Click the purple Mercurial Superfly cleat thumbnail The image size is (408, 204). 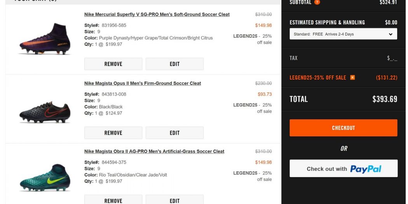pyautogui.click(x=45, y=39)
